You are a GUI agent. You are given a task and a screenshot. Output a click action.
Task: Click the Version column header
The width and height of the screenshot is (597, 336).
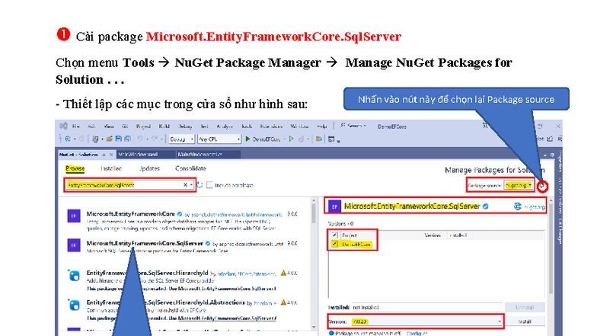(433, 235)
